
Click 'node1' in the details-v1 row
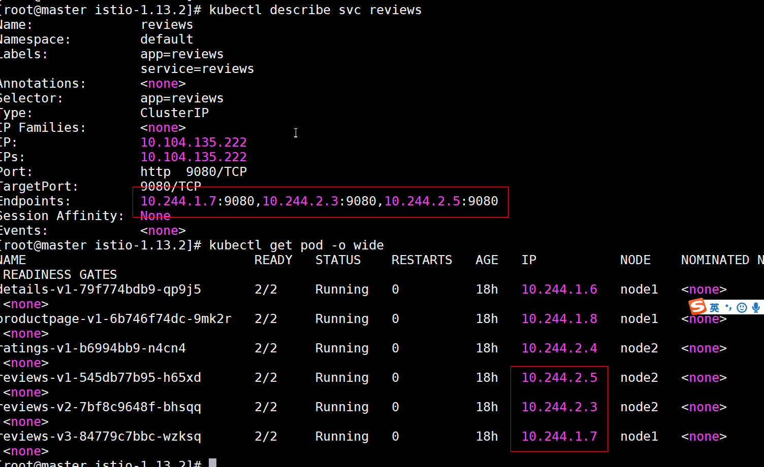tap(639, 290)
